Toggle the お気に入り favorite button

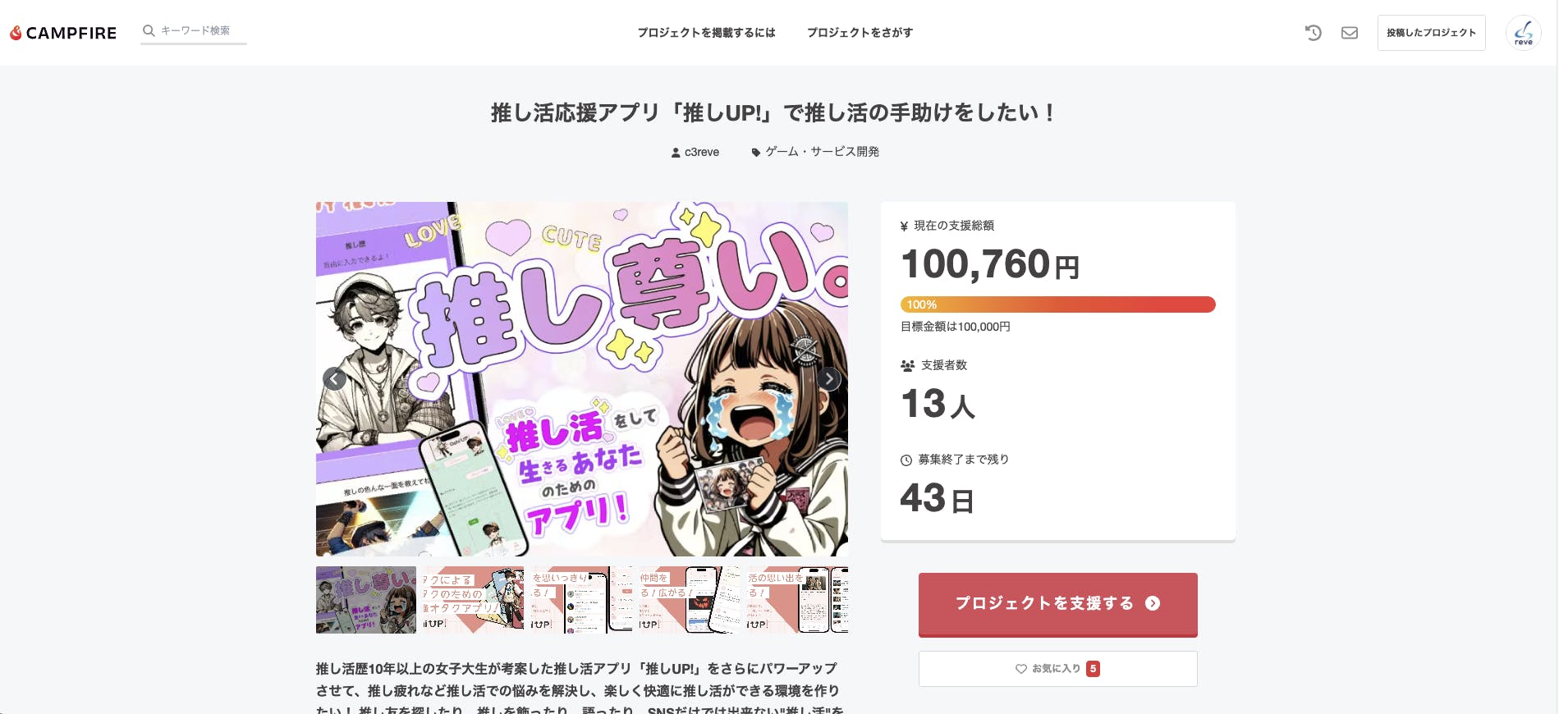pyautogui.click(x=1057, y=669)
